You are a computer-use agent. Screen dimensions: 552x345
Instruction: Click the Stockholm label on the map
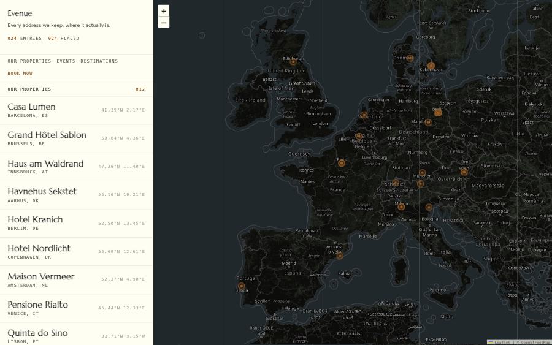tap(478, 11)
